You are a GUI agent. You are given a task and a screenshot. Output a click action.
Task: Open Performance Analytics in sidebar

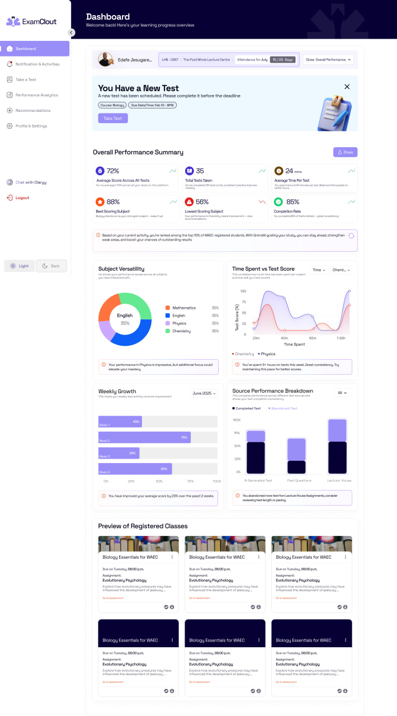[36, 95]
